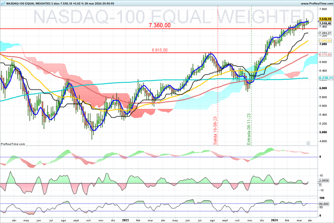Click the yellow 7.538,18 current price label
This screenshot has height=223, width=334.
pyautogui.click(x=325, y=19)
